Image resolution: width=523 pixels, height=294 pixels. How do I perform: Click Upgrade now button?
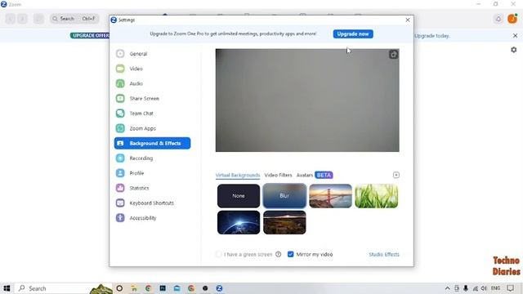[353, 34]
